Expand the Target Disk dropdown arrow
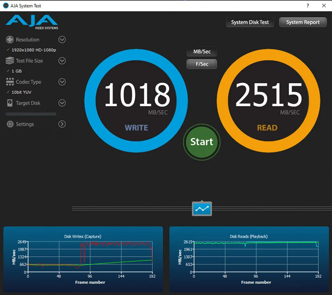Viewport: 332px width, 295px height. (62, 103)
